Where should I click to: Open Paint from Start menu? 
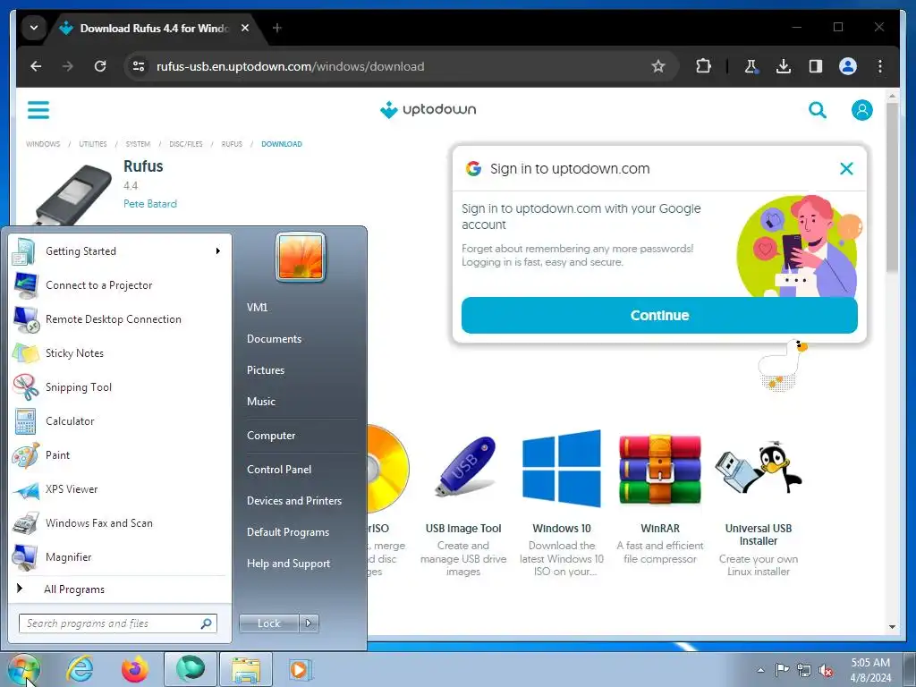[120, 454]
